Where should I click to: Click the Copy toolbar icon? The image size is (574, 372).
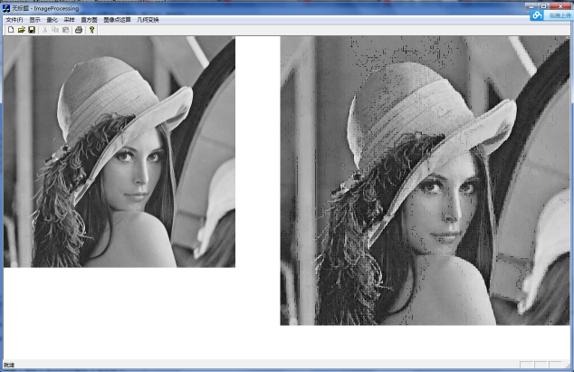click(55, 30)
